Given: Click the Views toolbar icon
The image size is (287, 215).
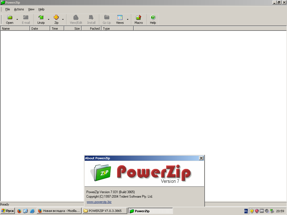Looking at the screenshot, I should (120, 19).
